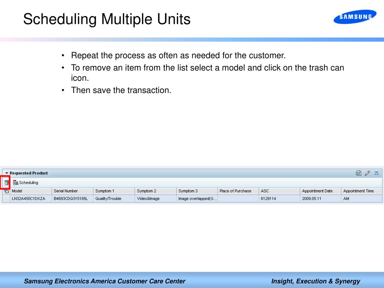Image resolution: width=384 pixels, height=288 pixels.
Task: Click the pencil edit icon
Action: [367, 173]
